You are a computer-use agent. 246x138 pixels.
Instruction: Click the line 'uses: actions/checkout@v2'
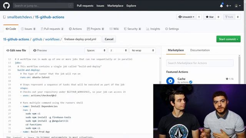coord(38,95)
